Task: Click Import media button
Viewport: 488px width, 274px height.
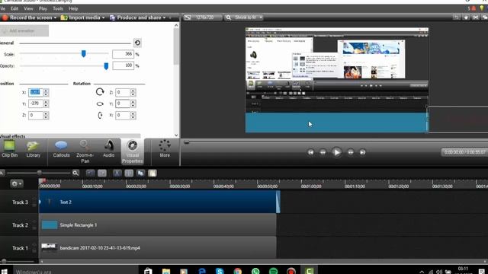Action: 80,18
